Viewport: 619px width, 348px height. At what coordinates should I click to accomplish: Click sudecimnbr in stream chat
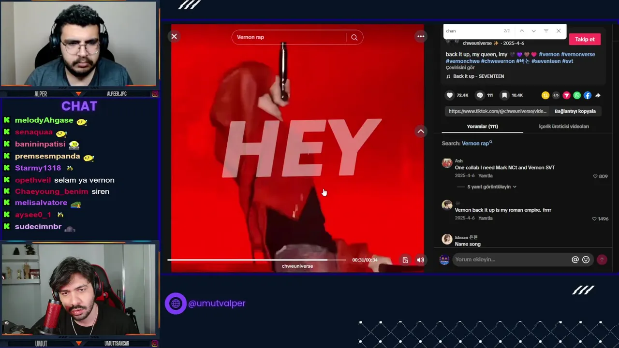(x=38, y=227)
